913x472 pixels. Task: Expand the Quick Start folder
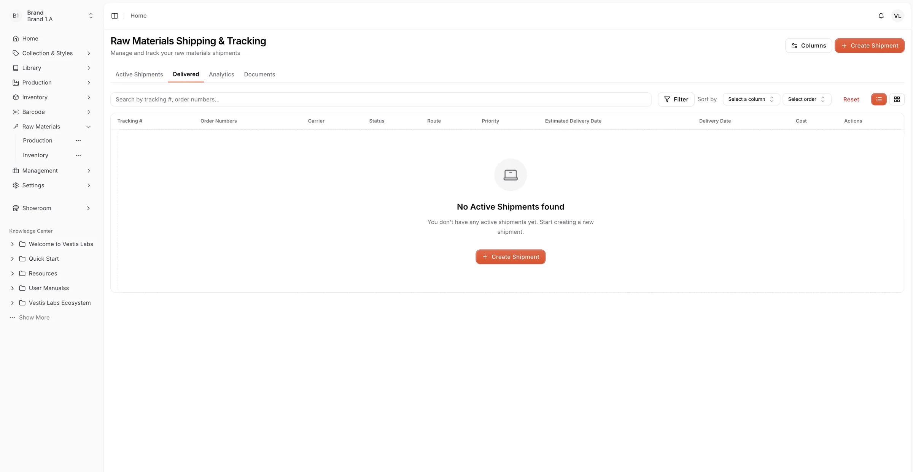point(13,259)
